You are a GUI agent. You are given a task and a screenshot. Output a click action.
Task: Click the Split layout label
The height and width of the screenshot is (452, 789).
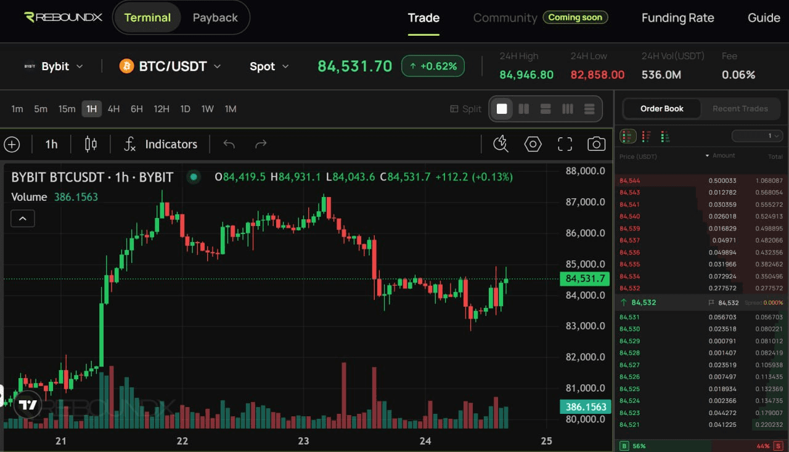tap(466, 109)
